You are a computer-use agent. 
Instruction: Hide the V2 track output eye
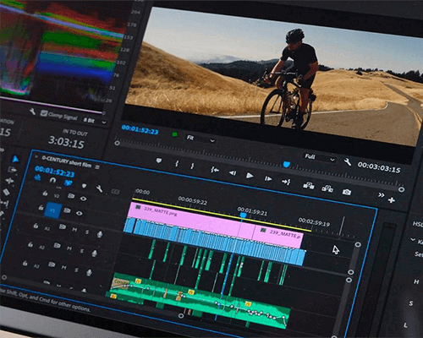tap(83, 199)
